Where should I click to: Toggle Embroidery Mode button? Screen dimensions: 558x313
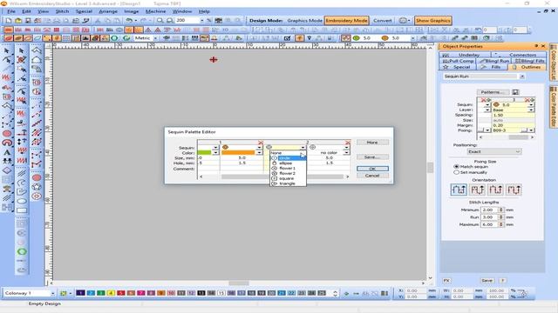tap(346, 21)
